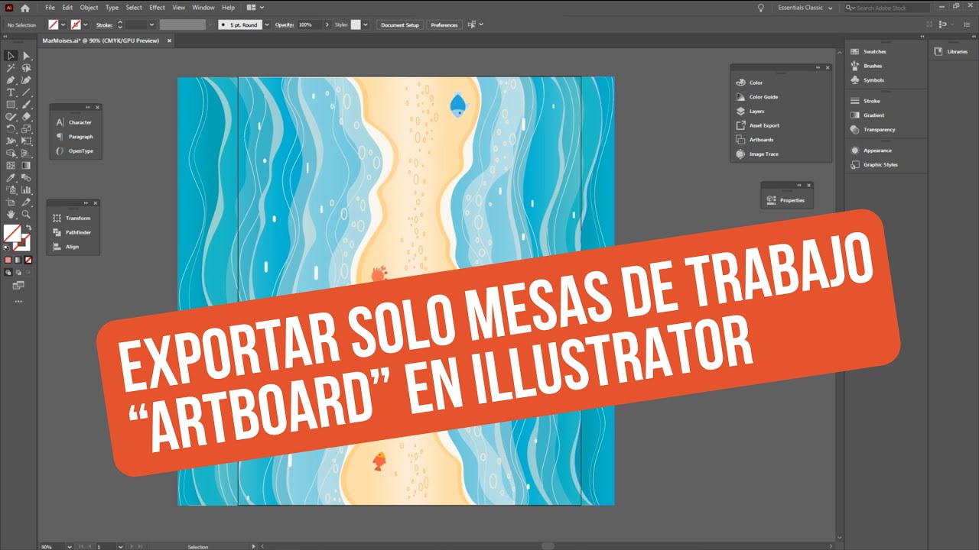The width and height of the screenshot is (979, 550).
Task: Click the Opacity value field
Action: (310, 24)
